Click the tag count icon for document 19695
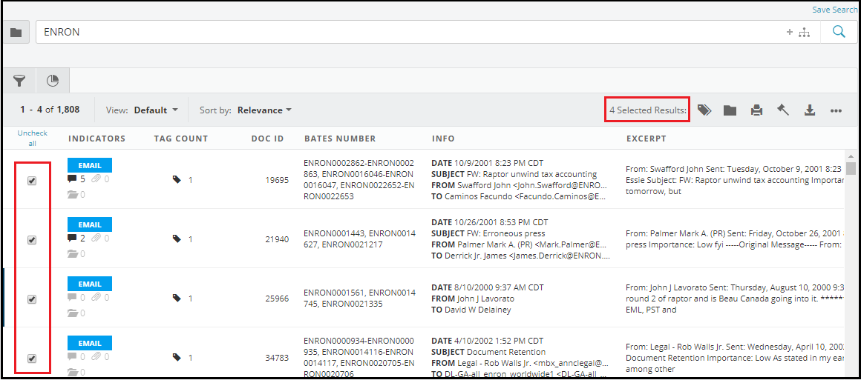Screen dimensions: 861x380 [177, 179]
